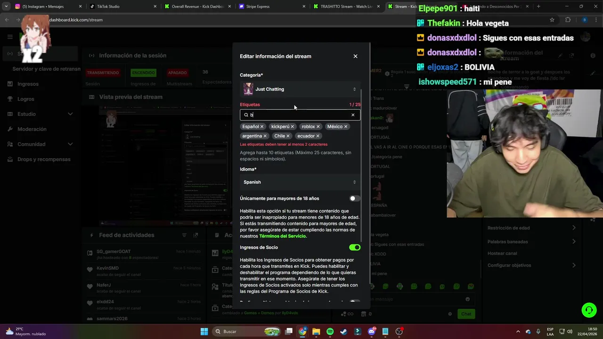Show hidden system tray icons
The height and width of the screenshot is (339, 603).
[518, 331]
